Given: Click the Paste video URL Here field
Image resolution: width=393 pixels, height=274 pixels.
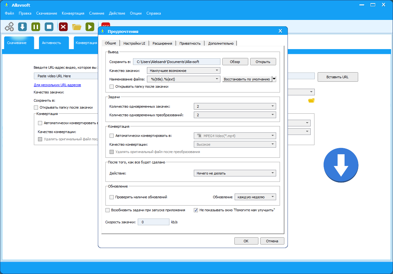Looking at the screenshot, I should click(x=66, y=76).
